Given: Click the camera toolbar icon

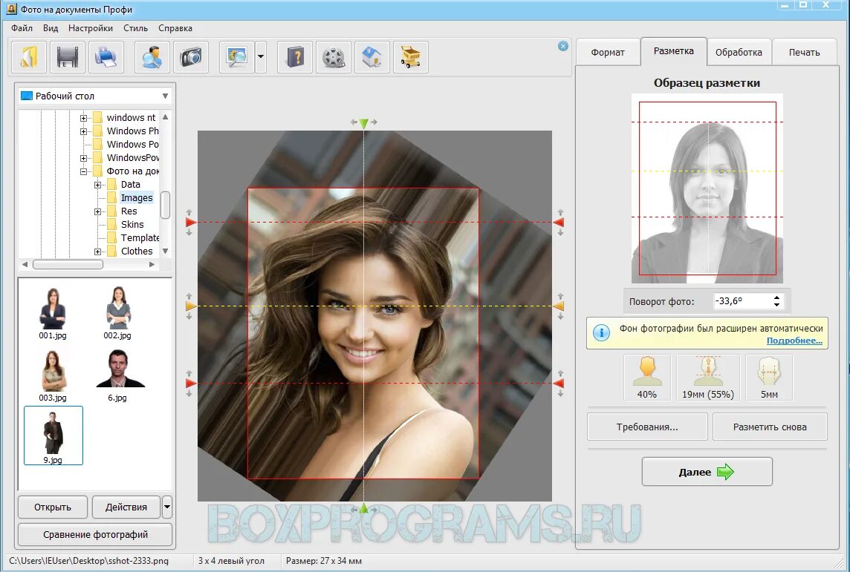Looking at the screenshot, I should [191, 57].
